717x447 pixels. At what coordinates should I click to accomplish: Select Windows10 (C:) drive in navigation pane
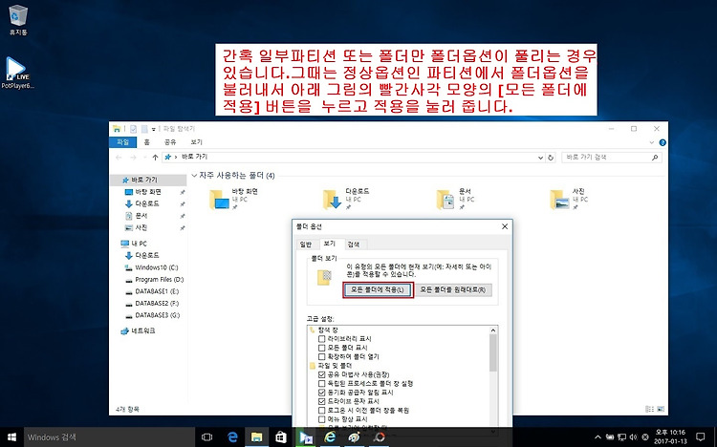pyautogui.click(x=157, y=267)
